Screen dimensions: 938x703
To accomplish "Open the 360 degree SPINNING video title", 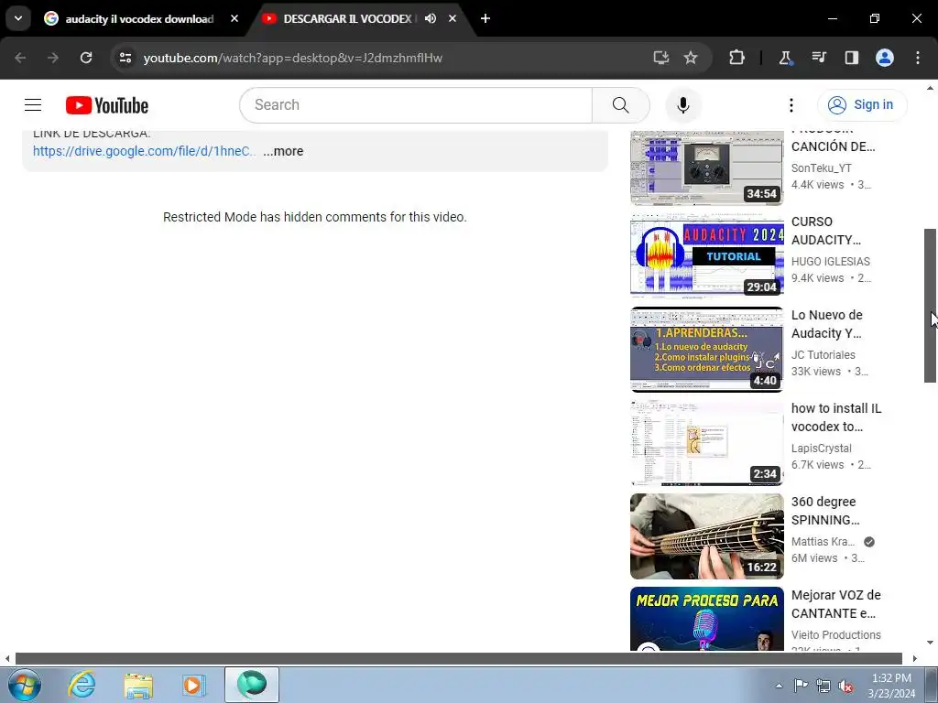I will pos(825,511).
